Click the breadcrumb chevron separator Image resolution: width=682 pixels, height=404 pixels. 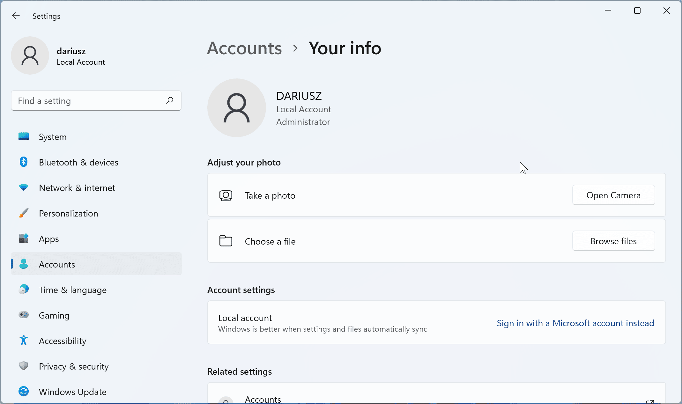pos(295,48)
